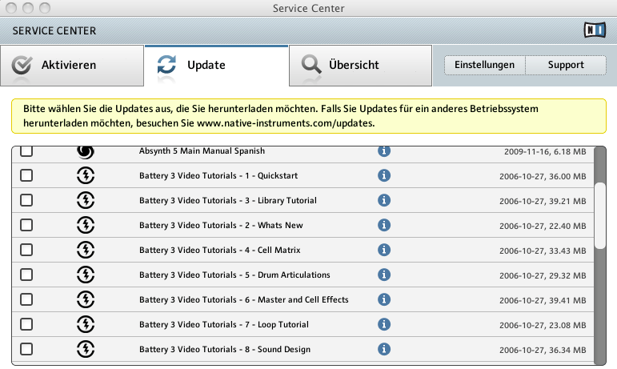The height and width of the screenshot is (369, 617).
Task: Click Battery icon in Whats New row
Action: (86, 225)
